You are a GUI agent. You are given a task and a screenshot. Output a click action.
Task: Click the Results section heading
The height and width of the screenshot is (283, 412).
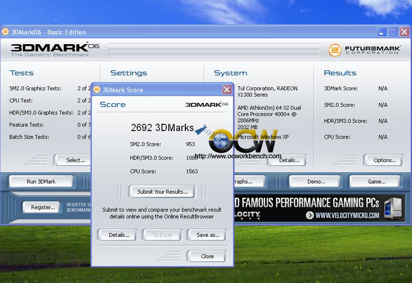[x=340, y=73]
